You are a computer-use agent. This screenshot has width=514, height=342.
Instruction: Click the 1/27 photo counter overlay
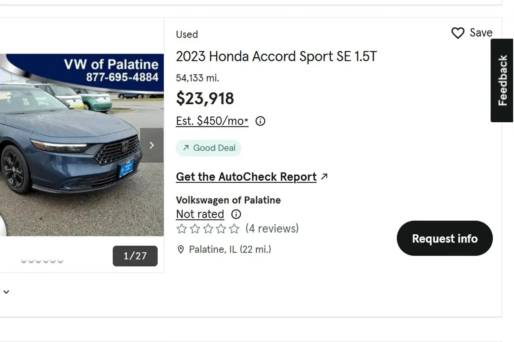[x=135, y=256]
